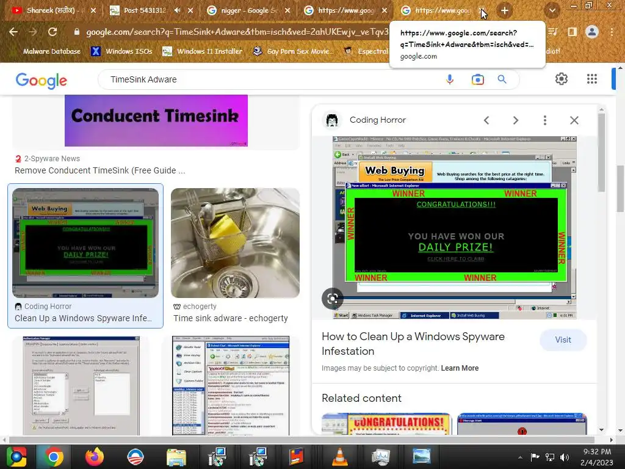Open preview panel three-dot options menu
Image resolution: width=625 pixels, height=469 pixels.
(545, 120)
